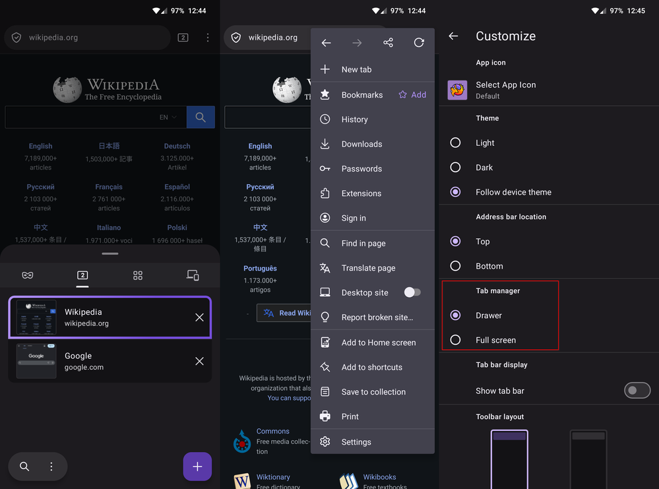Select Dark theme radio button
Image resolution: width=659 pixels, height=489 pixels.
(x=455, y=168)
